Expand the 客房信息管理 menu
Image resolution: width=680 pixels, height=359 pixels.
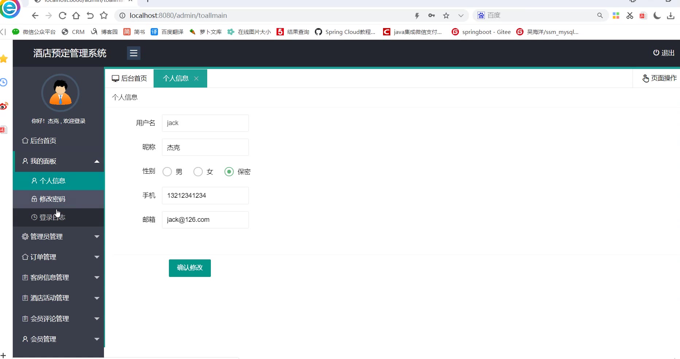click(58, 278)
